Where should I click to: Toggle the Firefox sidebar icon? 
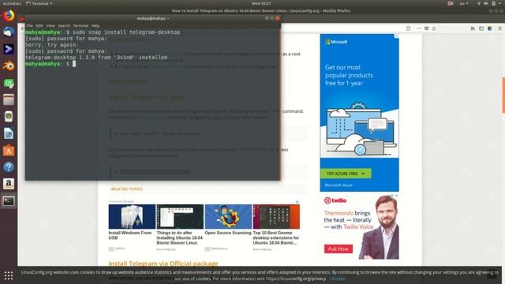coord(481,28)
